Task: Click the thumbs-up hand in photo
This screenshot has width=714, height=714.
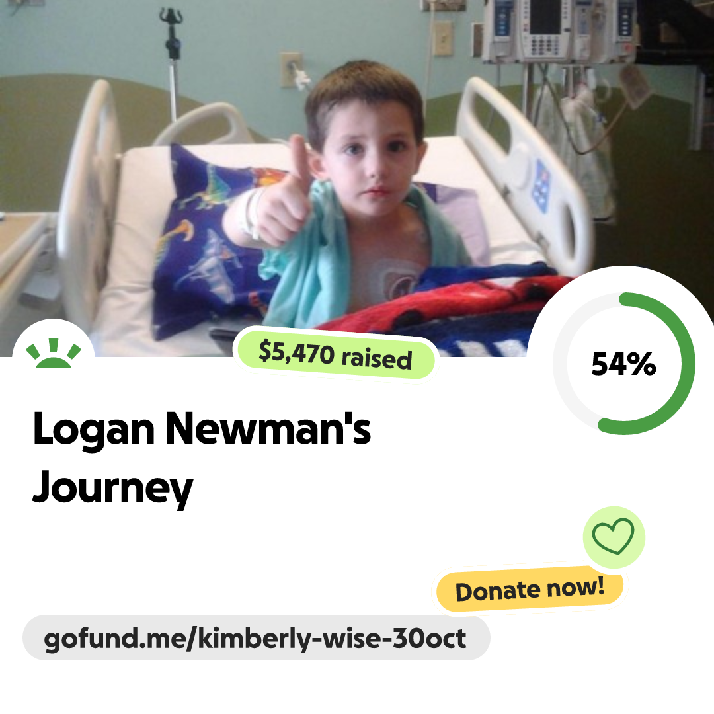Action: [283, 196]
